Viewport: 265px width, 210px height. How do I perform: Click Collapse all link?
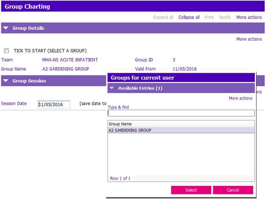[189, 17]
